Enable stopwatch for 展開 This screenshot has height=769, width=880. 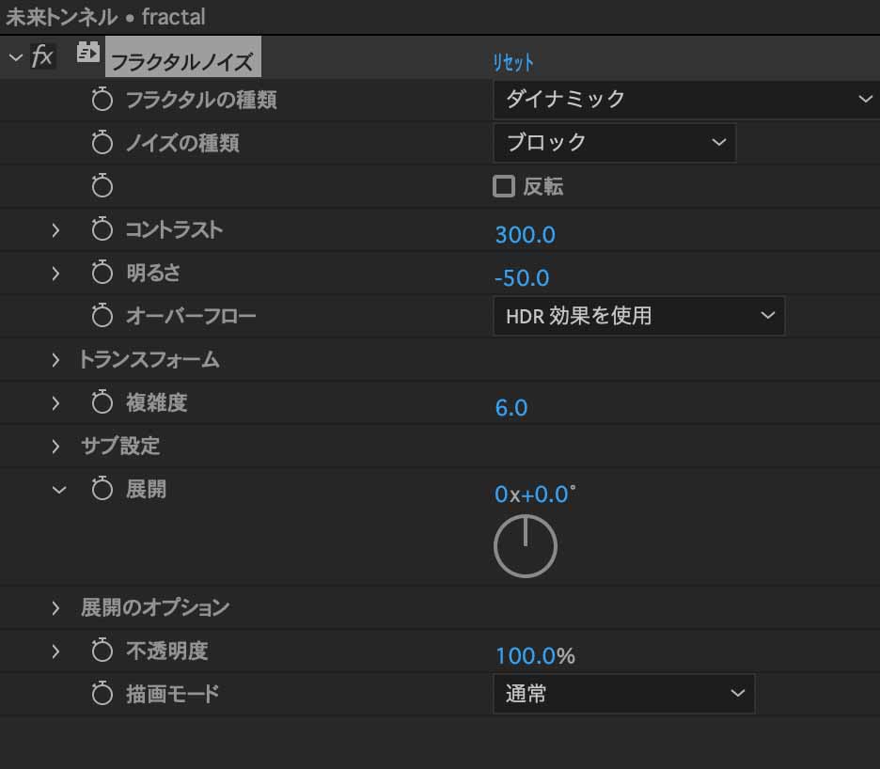click(x=102, y=489)
